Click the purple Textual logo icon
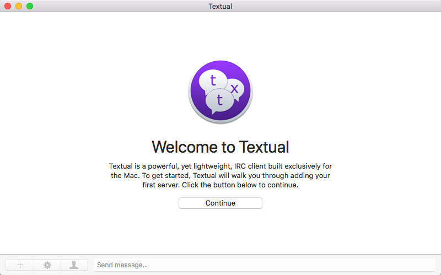Image resolution: width=441 pixels, height=275 pixels. [x=220, y=91]
